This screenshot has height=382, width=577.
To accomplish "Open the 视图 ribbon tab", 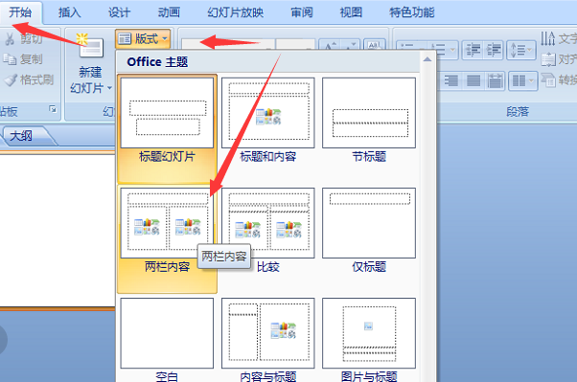I will point(351,12).
